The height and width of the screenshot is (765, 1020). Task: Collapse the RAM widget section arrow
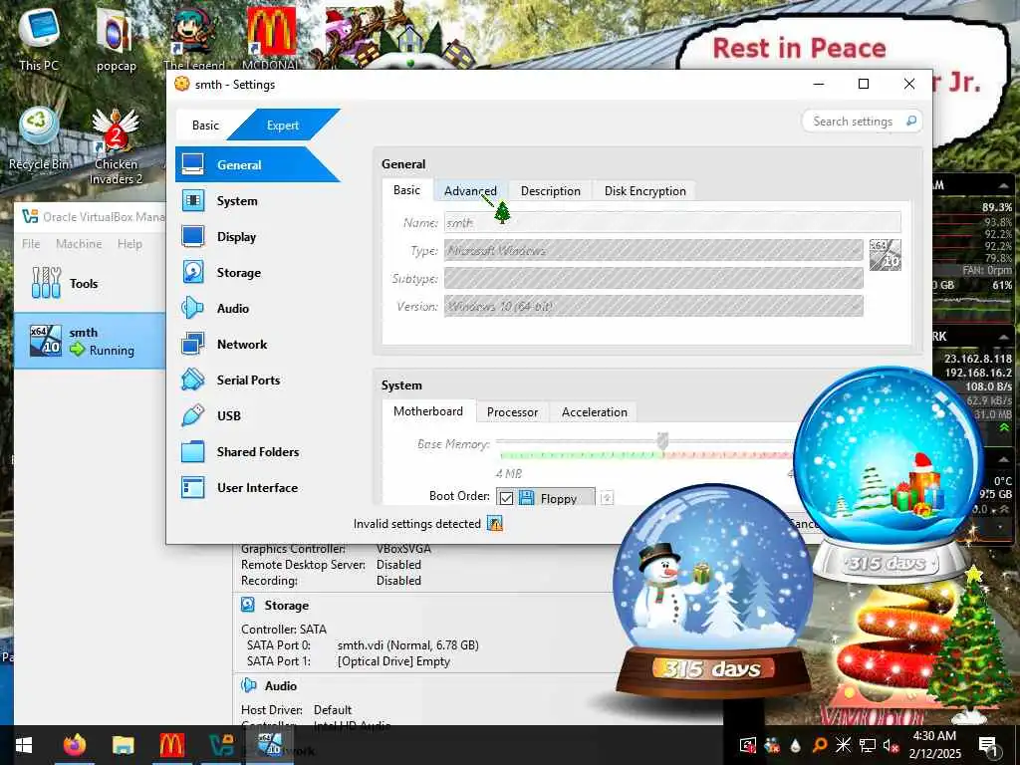(x=1003, y=186)
